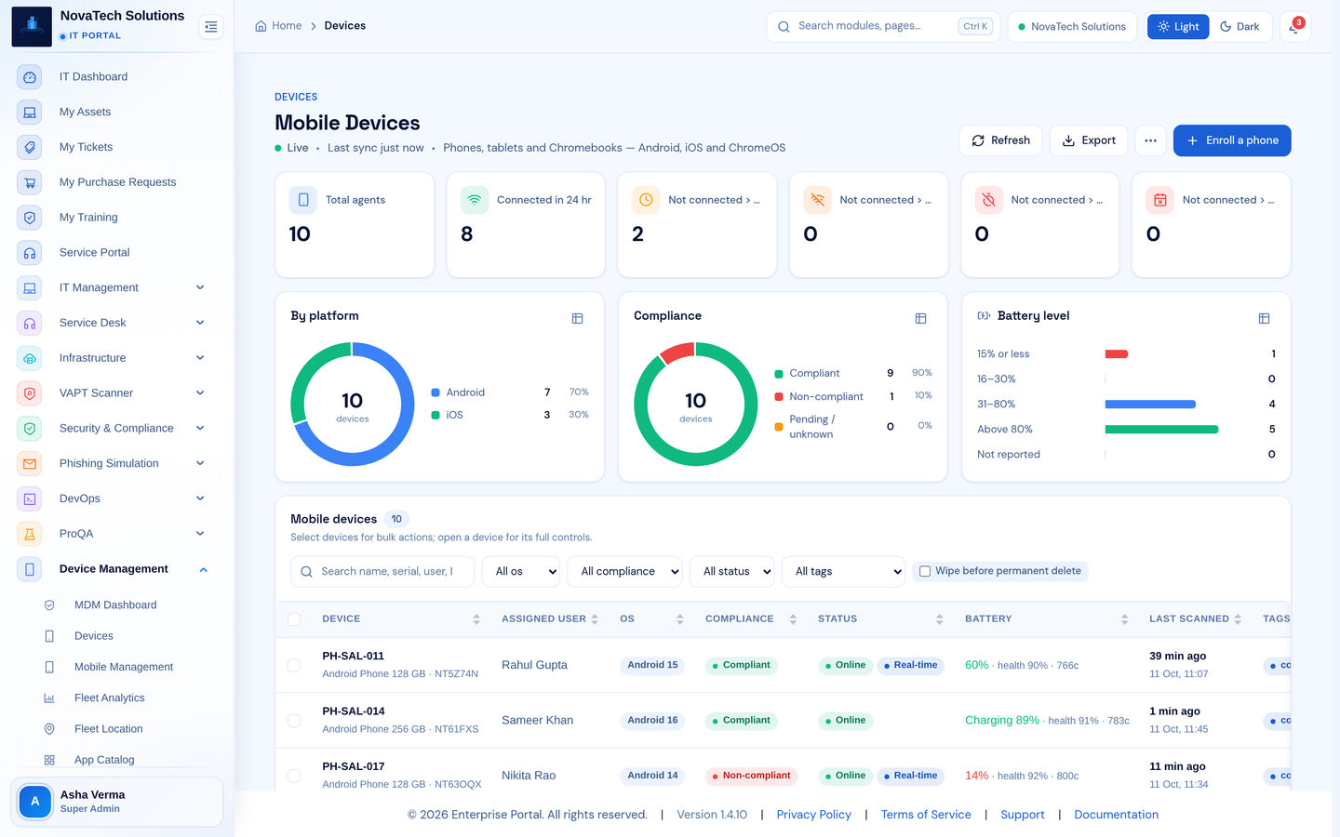Open table view of Compliance chart
Viewport: 1340px width, 837px height.
pos(920,318)
